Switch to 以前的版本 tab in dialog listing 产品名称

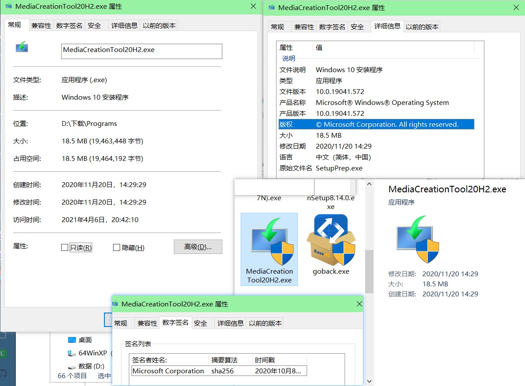tap(422, 27)
